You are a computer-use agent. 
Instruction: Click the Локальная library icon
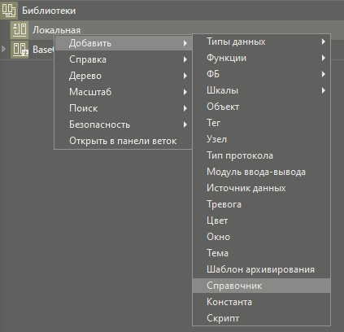pos(20,29)
